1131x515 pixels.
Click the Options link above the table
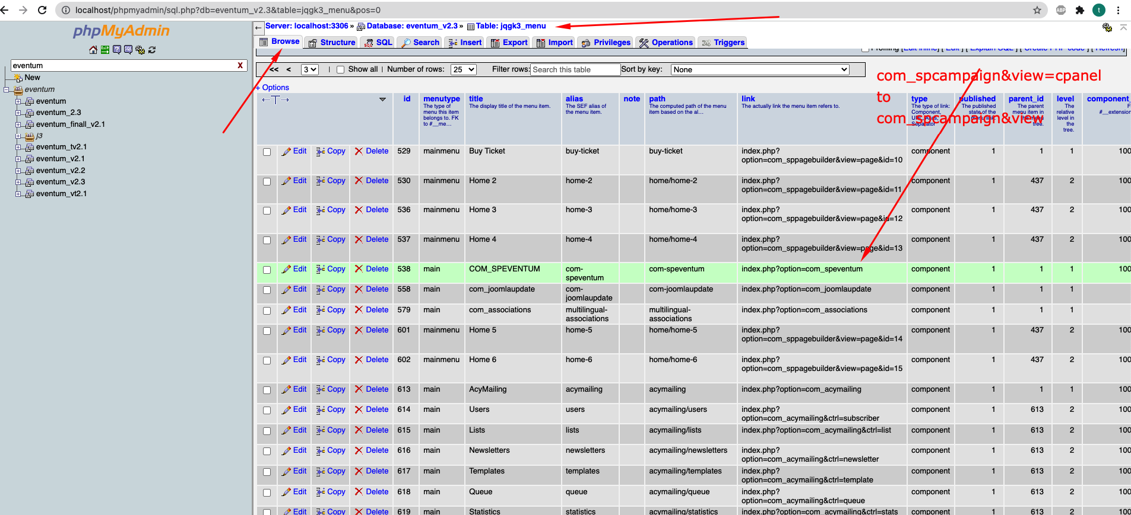click(x=275, y=88)
